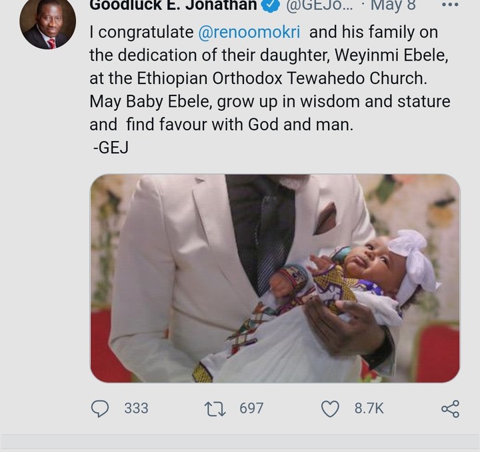Expand the attached baby dedication photo
This screenshot has height=452, width=480.
coord(275,278)
